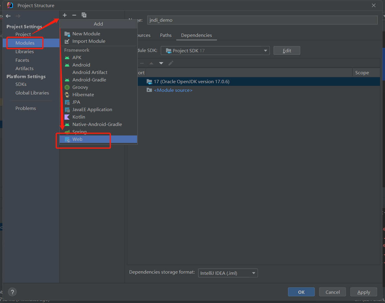The height and width of the screenshot is (303, 385).
Task: Open Global Libraries in Platform Settings
Action: pos(32,93)
